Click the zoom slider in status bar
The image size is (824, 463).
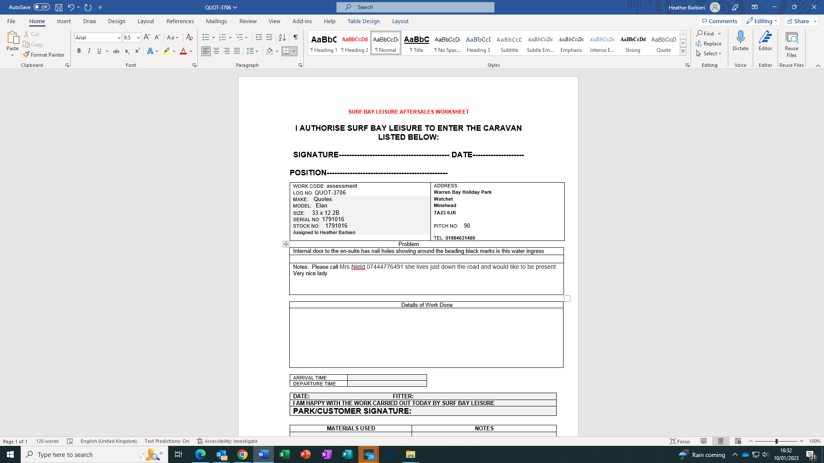776,441
